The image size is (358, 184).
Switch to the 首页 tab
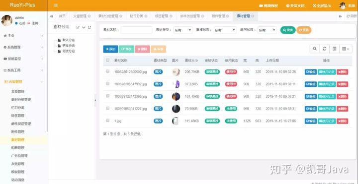click(62, 16)
